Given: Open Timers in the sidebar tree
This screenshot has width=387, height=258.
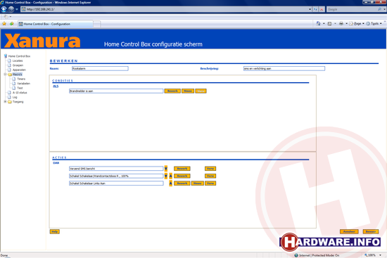Looking at the screenshot, I should (21, 79).
